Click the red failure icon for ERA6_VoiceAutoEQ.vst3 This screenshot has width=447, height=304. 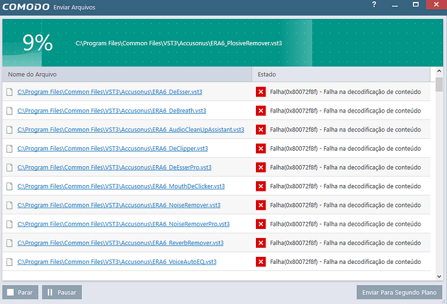click(x=261, y=262)
